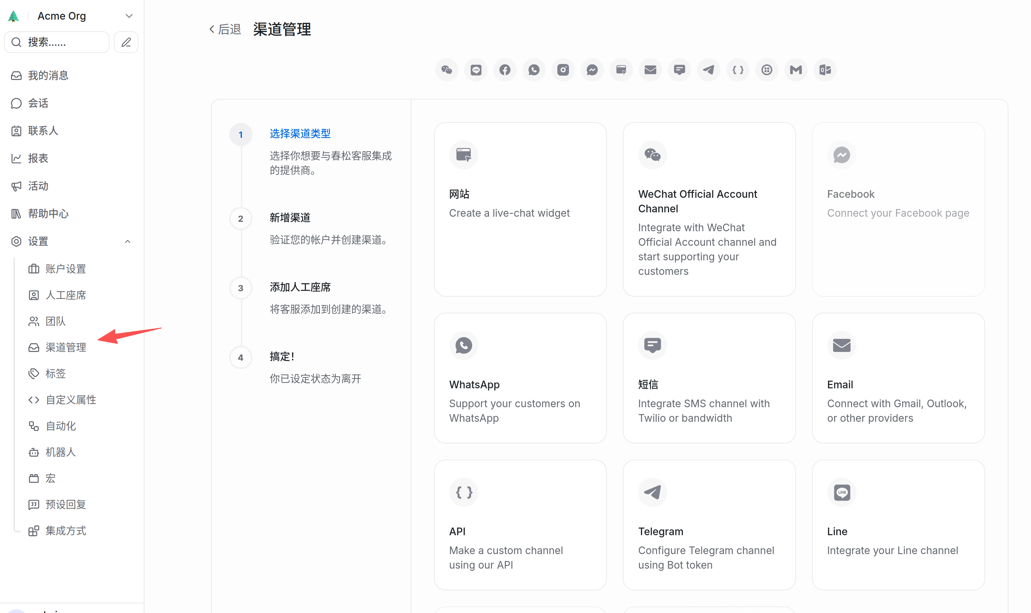The image size is (1031, 613).
Task: Click the WeChat icon in top row
Action: (446, 70)
